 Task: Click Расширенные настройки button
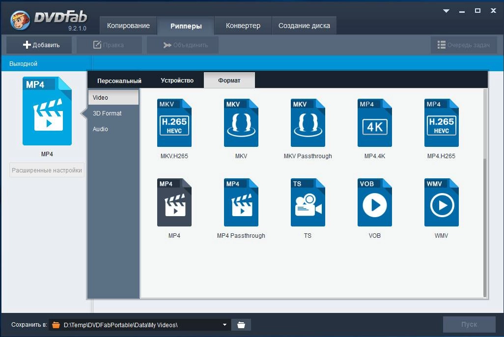(47, 170)
